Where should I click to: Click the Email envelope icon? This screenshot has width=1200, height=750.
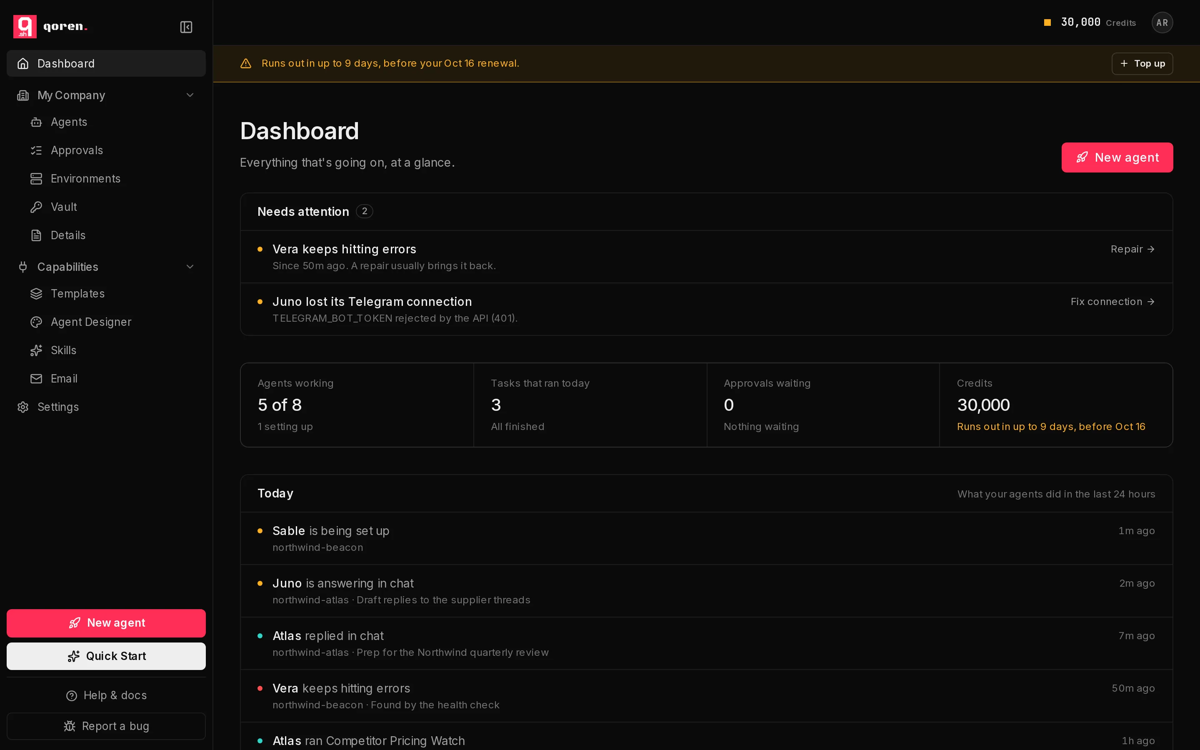click(36, 378)
